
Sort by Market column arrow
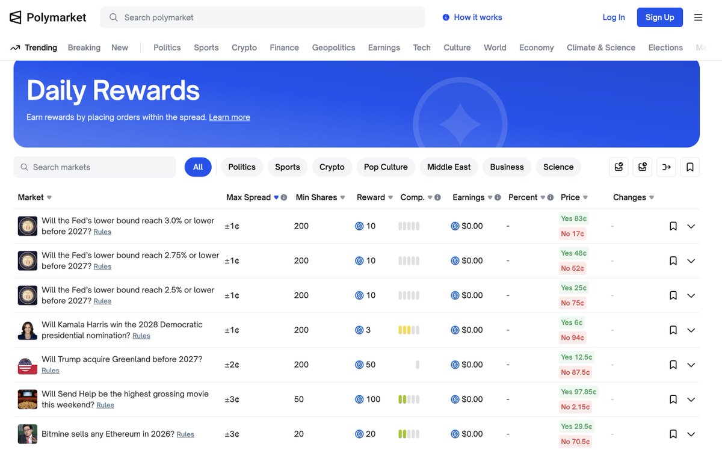[49, 197]
